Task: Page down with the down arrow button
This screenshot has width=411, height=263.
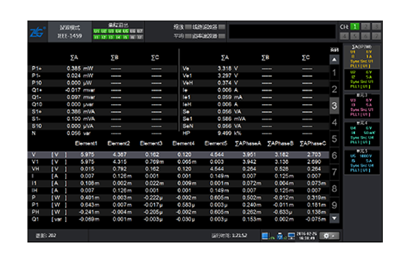Action: 334,218
